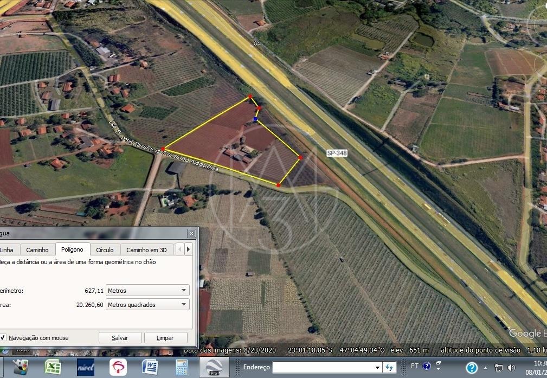Open Excel from the taskbar

point(53,367)
